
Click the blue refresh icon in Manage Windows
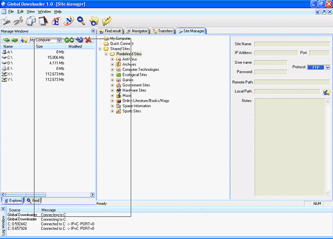click(80, 40)
